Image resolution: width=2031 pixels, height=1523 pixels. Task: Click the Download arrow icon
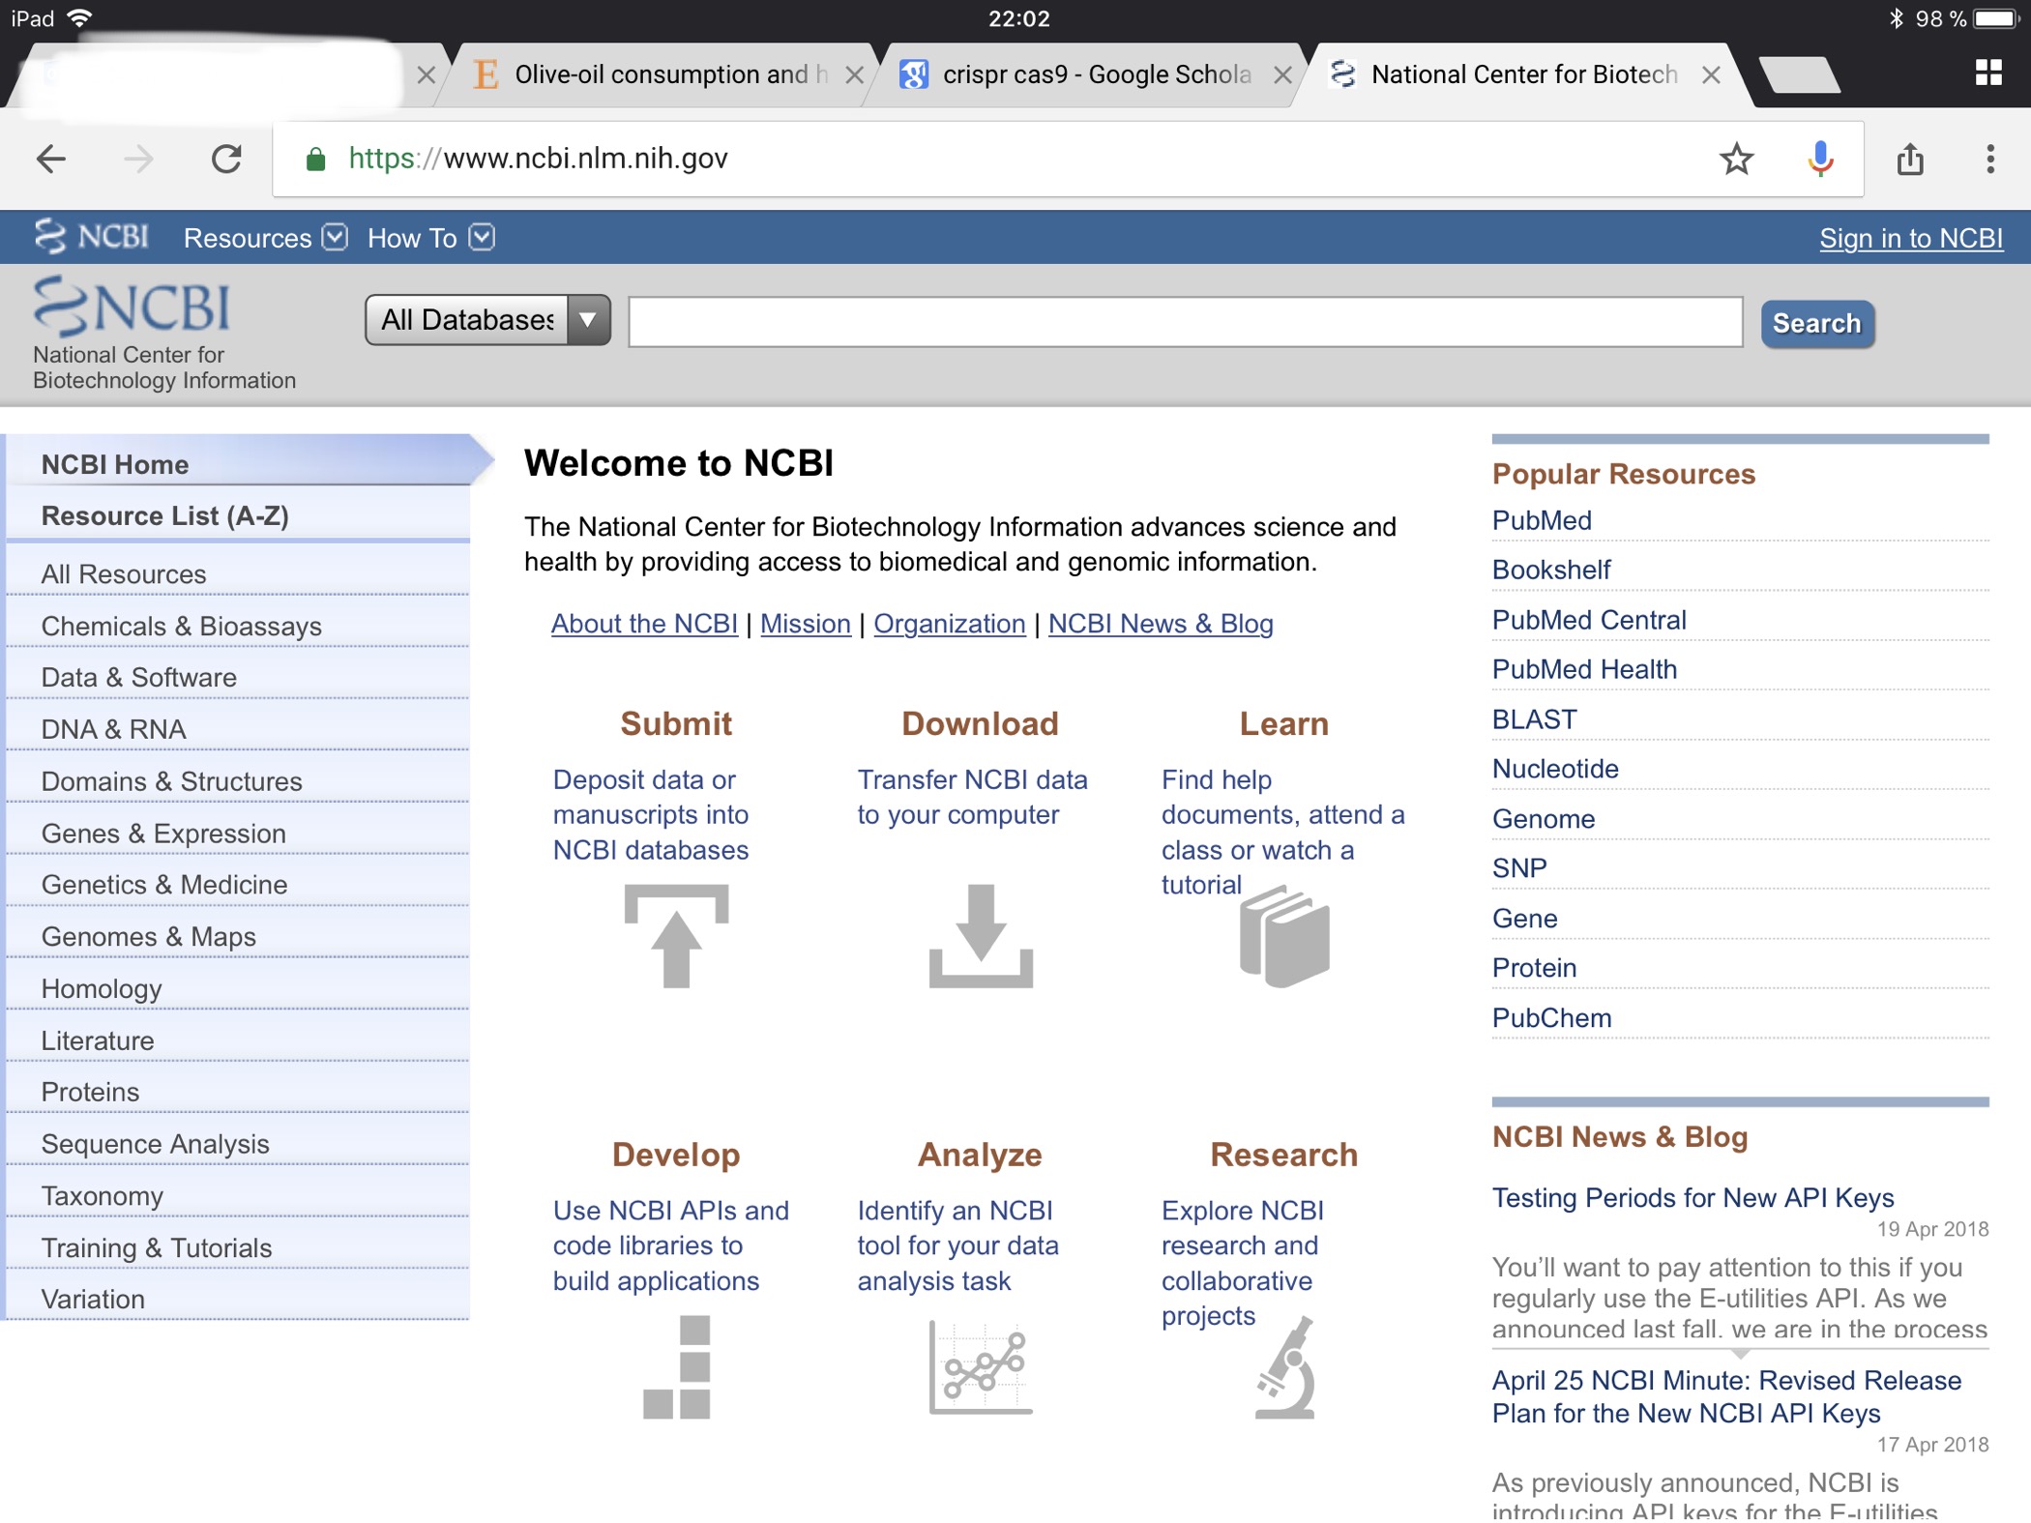click(x=981, y=936)
